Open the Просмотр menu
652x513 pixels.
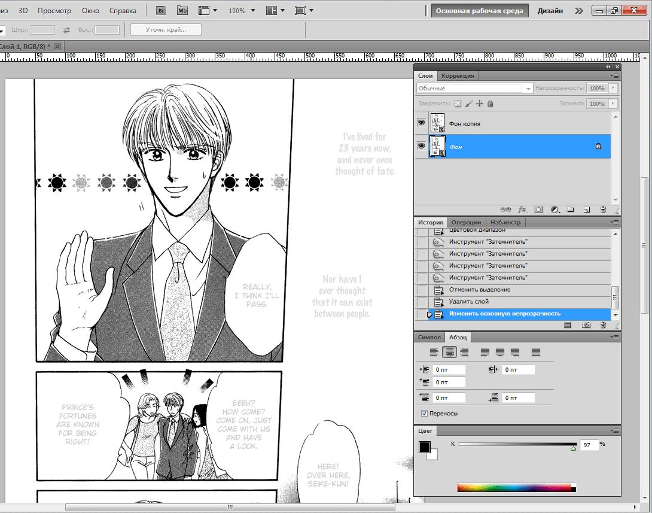coord(54,11)
